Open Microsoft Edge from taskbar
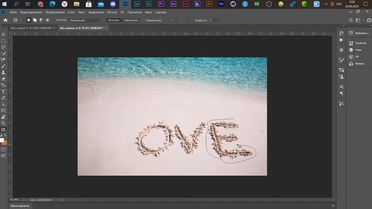372x209 pixels. pos(52,4)
